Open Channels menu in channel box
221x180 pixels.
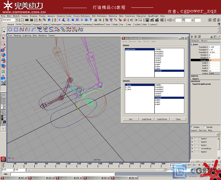pyautogui.click(x=195, y=41)
